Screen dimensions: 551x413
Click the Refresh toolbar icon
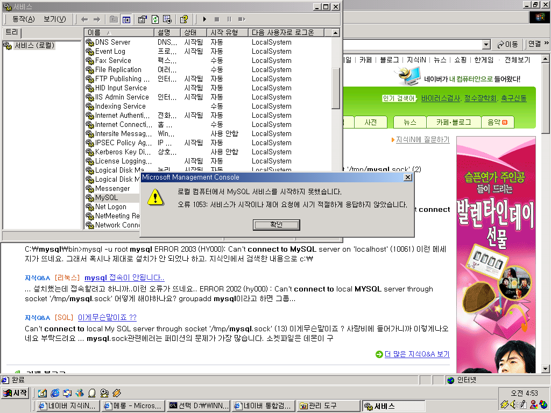(155, 19)
